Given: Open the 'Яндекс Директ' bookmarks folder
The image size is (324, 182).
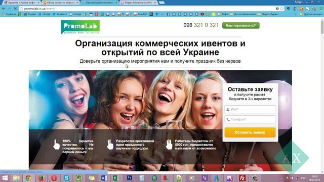Looking at the screenshot, I should (x=268, y=14).
